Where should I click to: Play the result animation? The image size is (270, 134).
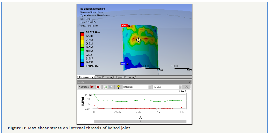point(92,87)
